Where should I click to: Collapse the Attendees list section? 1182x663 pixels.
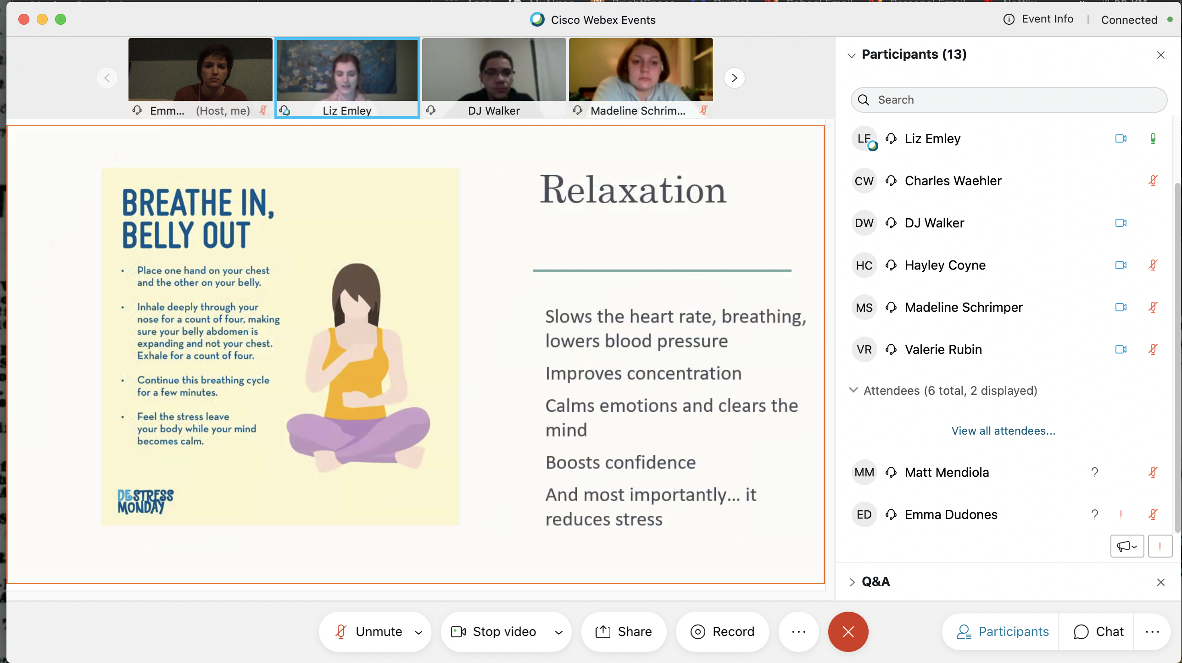pyautogui.click(x=853, y=390)
